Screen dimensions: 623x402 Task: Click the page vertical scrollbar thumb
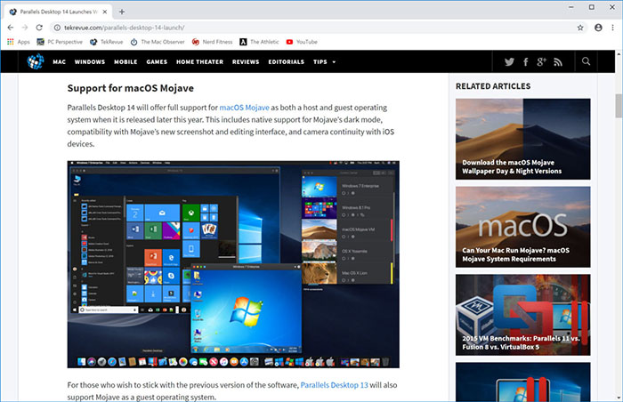coord(619,106)
